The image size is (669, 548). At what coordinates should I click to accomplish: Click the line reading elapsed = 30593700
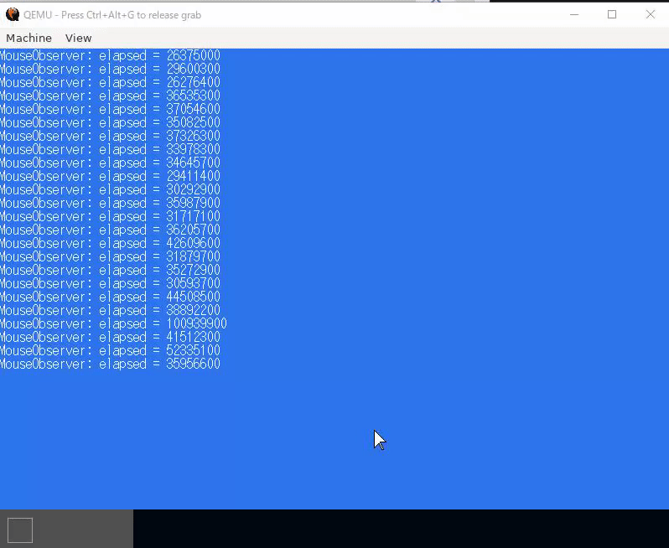click(x=110, y=284)
